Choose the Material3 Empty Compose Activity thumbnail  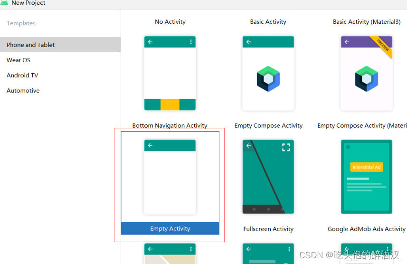click(367, 73)
